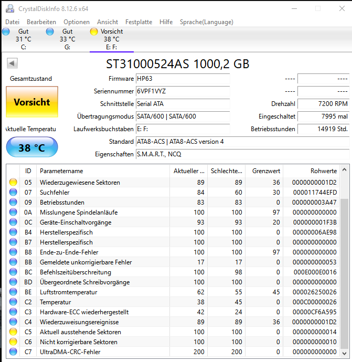352x362 pixels.
Task: Click the blue status icon for Suchfehler
Action: pyautogui.click(x=13, y=192)
